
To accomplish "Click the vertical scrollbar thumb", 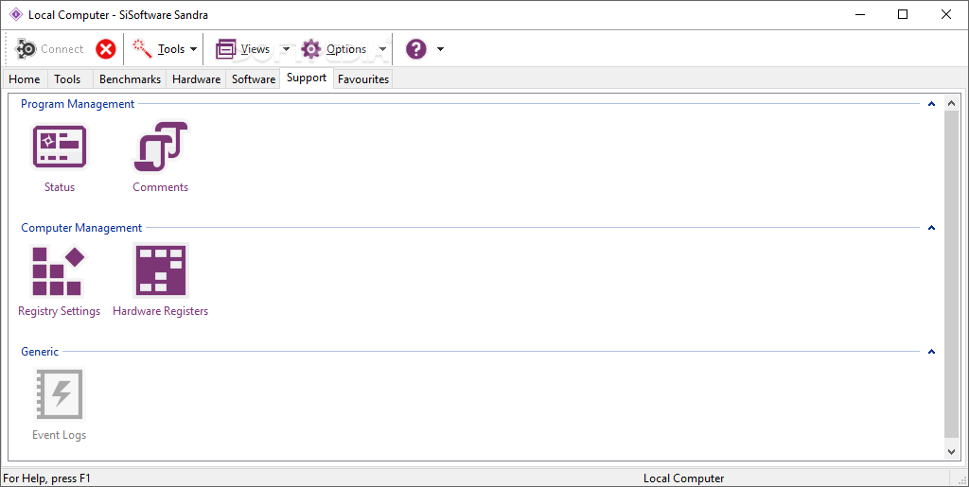I will pyautogui.click(x=952, y=274).
